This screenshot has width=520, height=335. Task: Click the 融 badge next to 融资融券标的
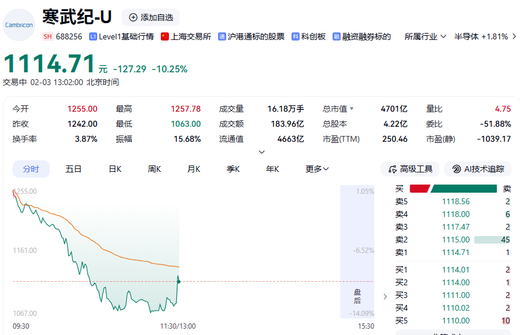pyautogui.click(x=336, y=36)
